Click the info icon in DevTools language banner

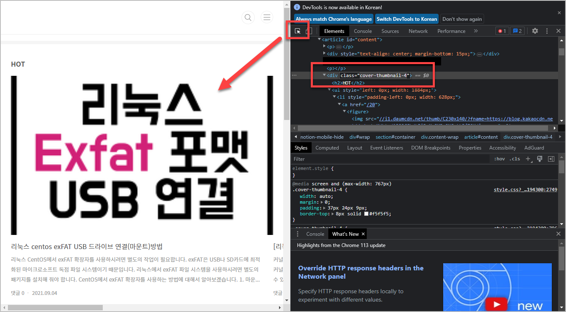(297, 7)
